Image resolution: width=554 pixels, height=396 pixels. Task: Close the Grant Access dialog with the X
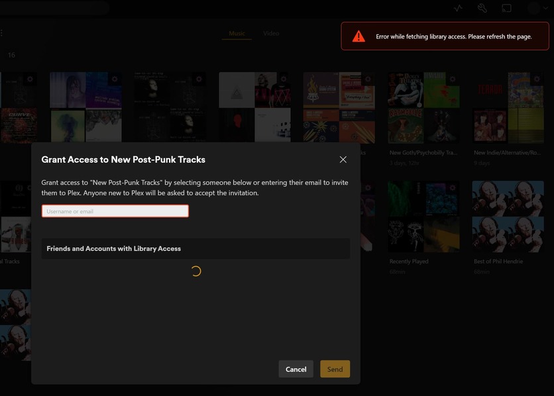pos(343,160)
